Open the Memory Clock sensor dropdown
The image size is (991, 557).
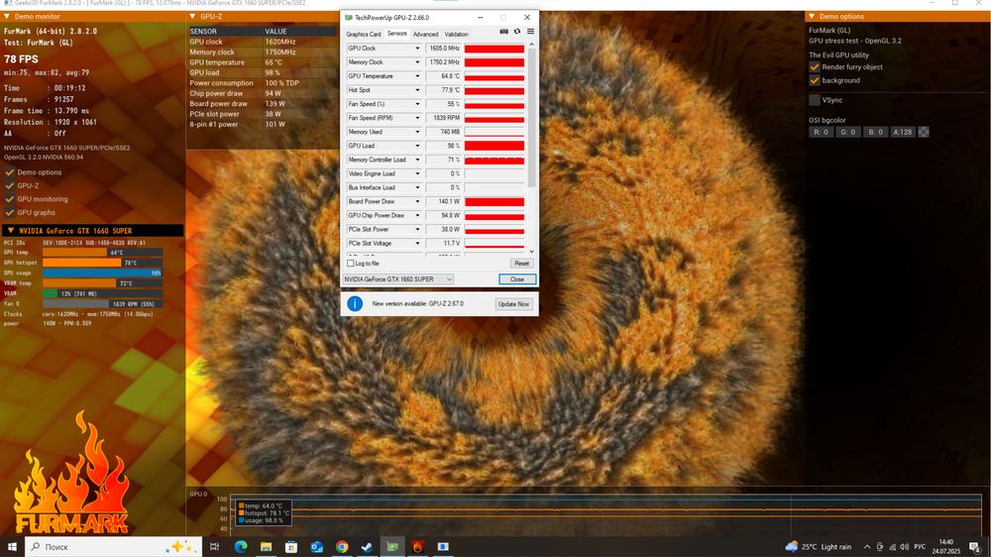click(417, 62)
